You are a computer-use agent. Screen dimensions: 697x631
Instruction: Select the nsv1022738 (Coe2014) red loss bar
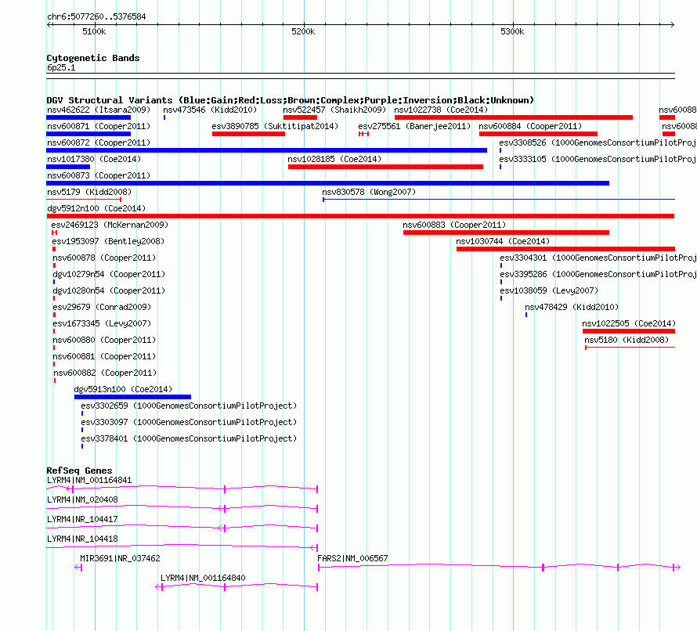[x=514, y=117]
